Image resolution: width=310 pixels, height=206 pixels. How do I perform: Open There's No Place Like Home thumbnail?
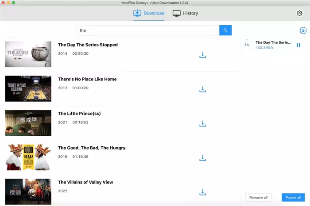(x=28, y=89)
